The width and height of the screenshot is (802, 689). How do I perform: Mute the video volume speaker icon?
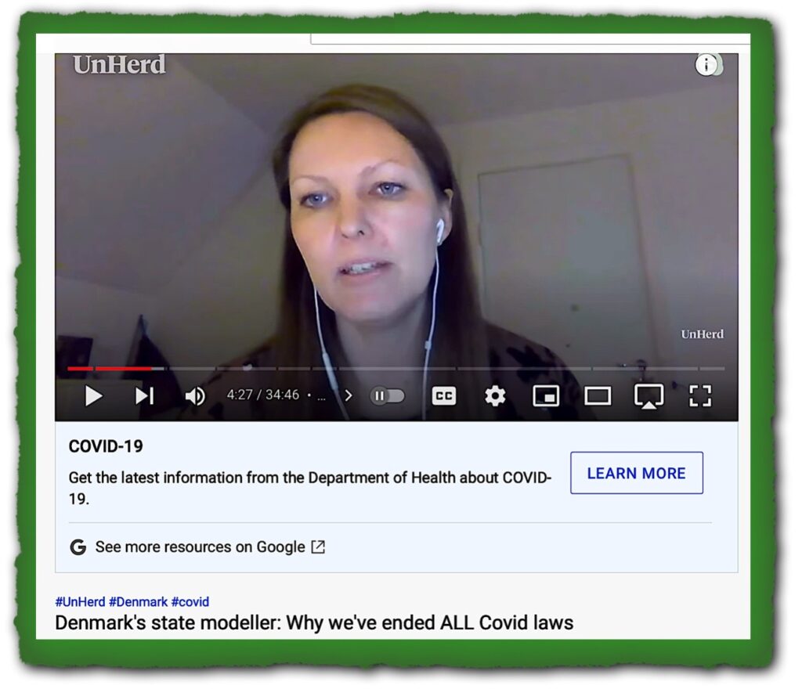[x=195, y=396]
